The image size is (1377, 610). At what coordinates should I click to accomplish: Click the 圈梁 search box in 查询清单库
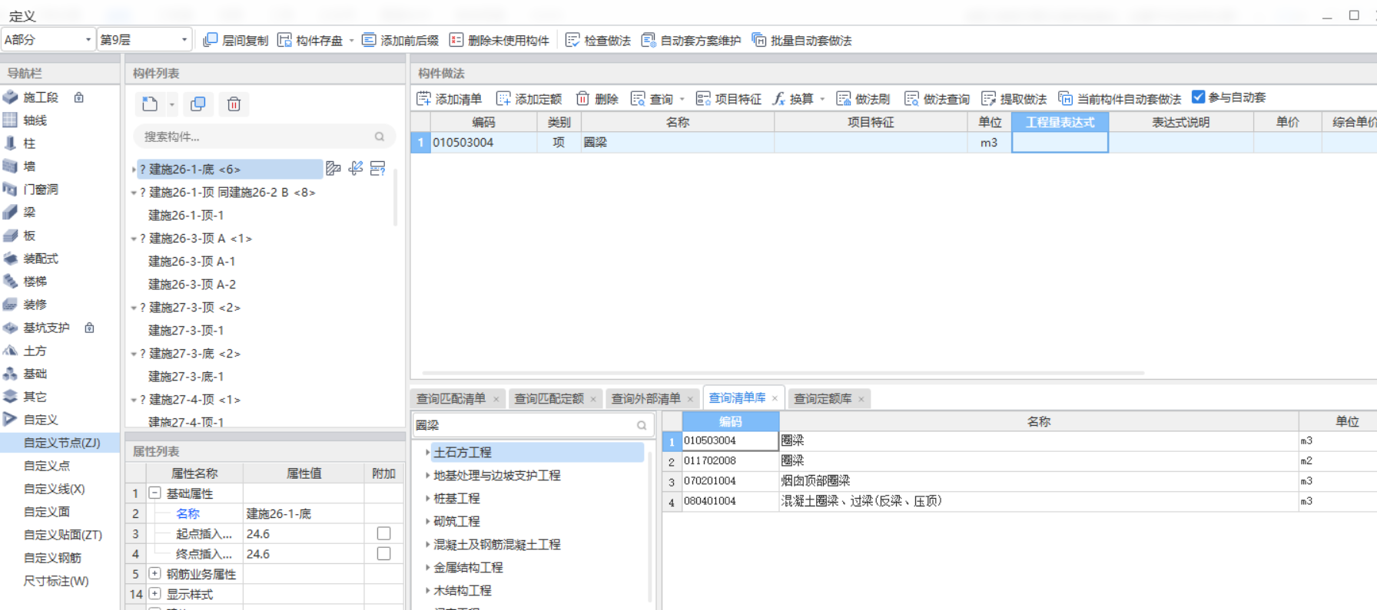click(x=533, y=425)
